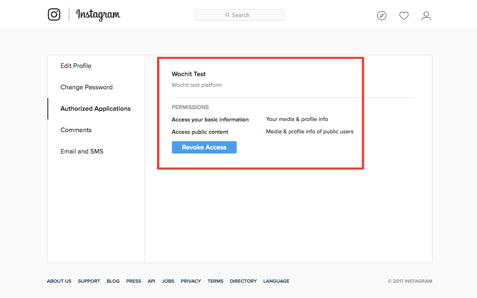Image resolution: width=477 pixels, height=298 pixels.
Task: Open the Comments settings tab
Action: click(76, 130)
